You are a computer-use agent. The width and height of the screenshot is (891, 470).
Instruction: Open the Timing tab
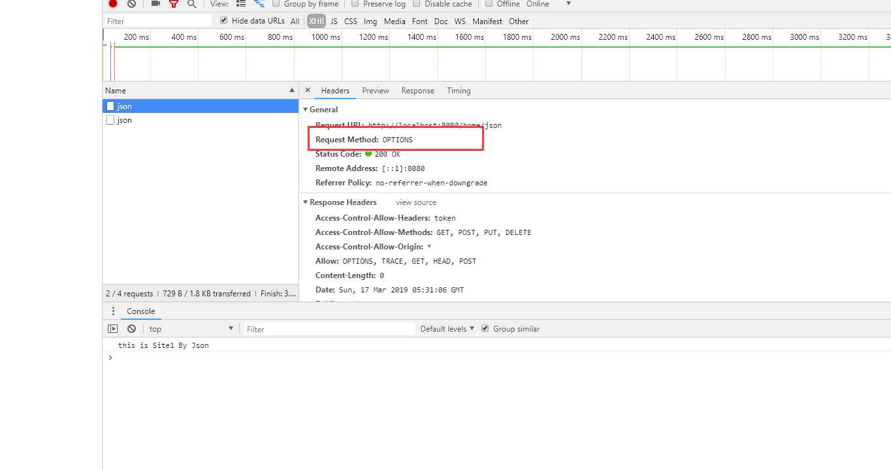459,91
